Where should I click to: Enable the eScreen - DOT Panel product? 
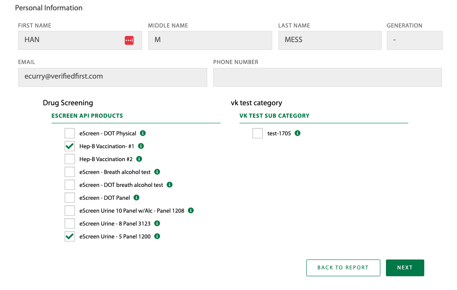click(x=69, y=198)
